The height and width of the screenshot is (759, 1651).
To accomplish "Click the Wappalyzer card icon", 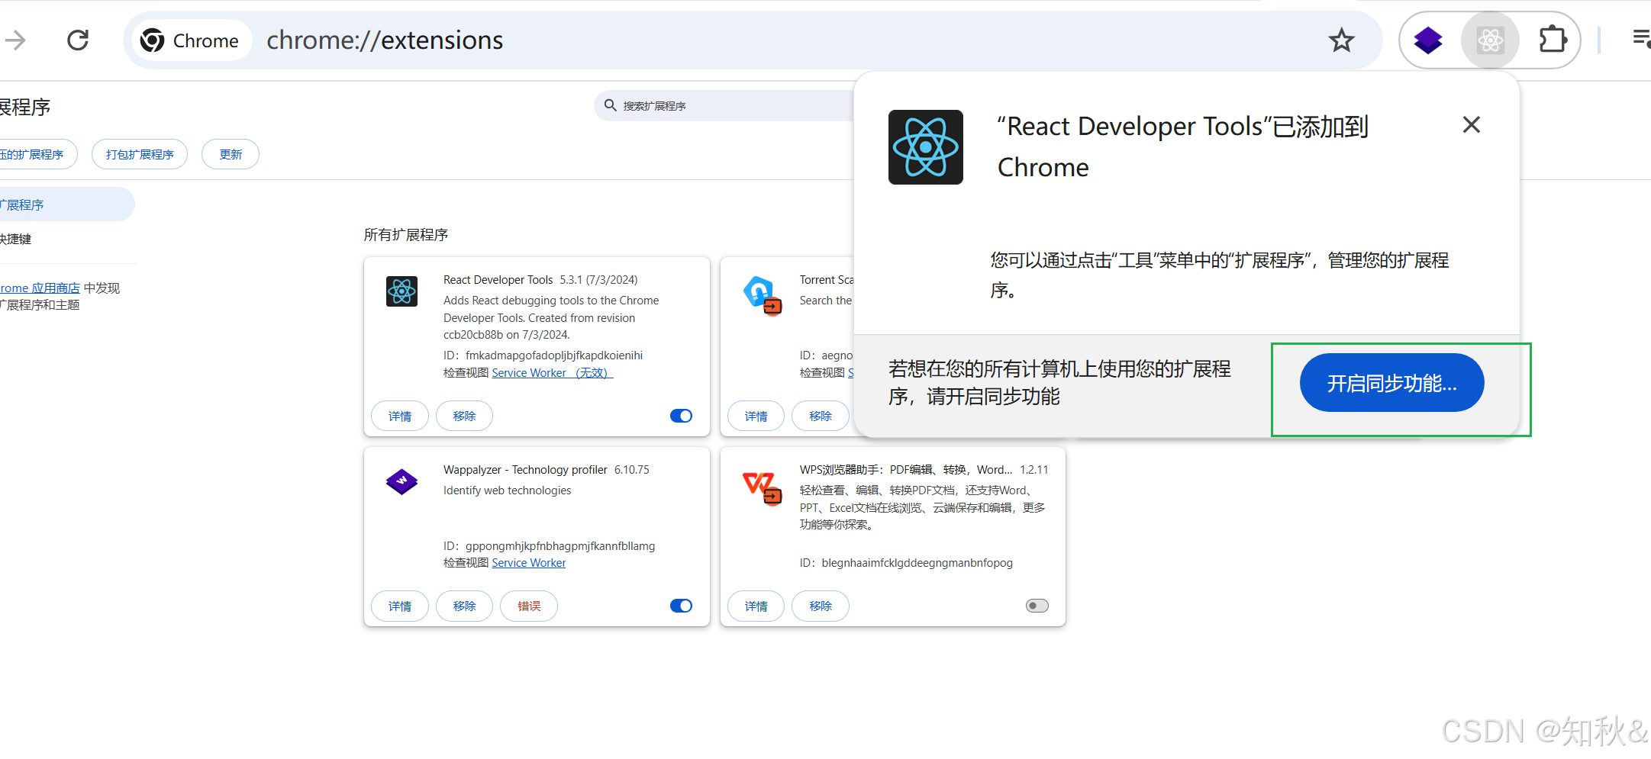I will click(x=401, y=481).
